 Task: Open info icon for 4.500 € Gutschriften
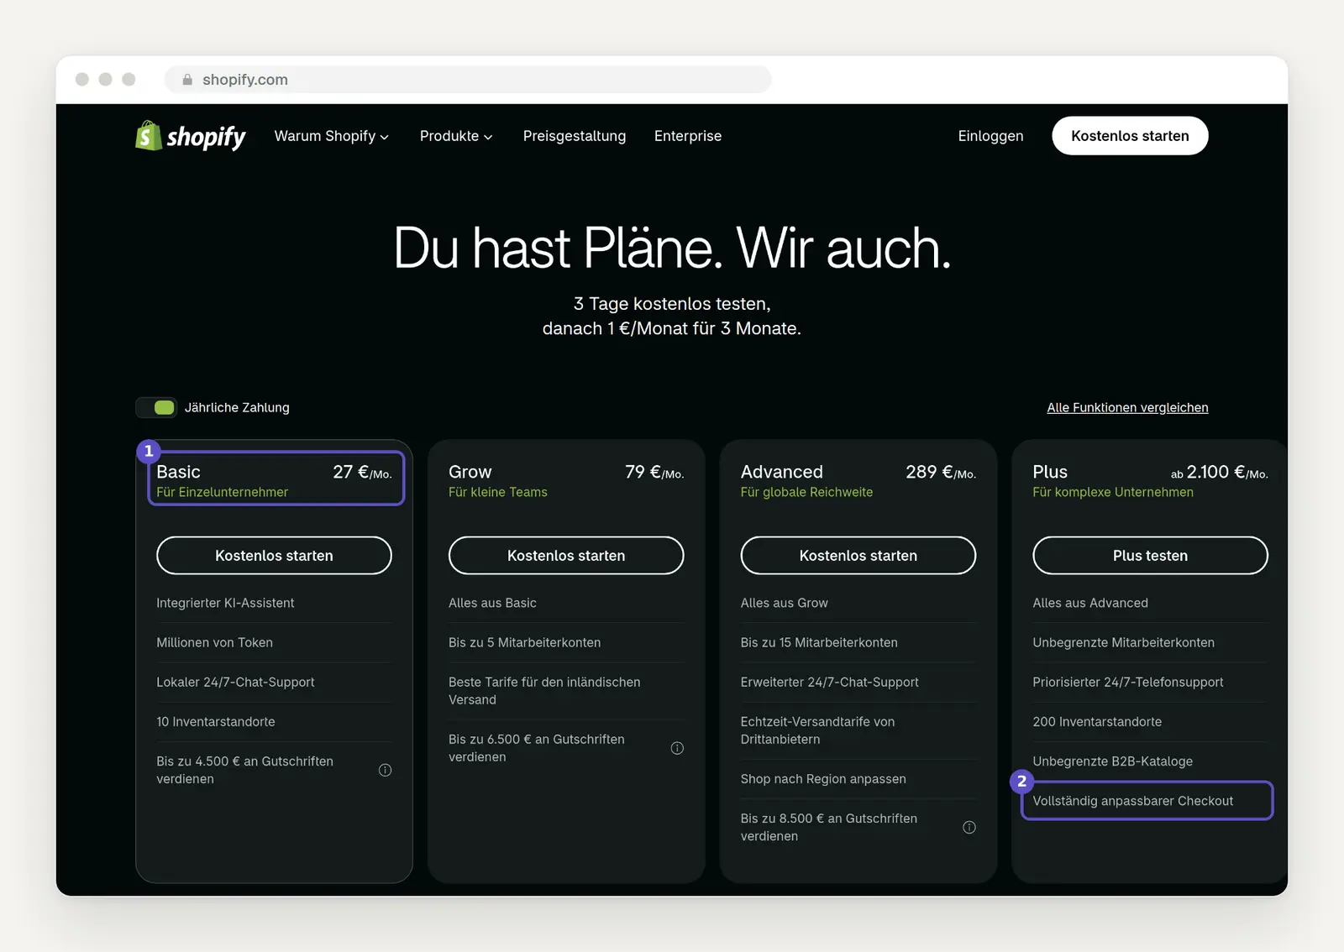pos(385,770)
